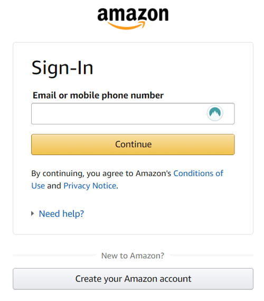Focus the email or phone input field
264x301 pixels.
click(x=133, y=114)
